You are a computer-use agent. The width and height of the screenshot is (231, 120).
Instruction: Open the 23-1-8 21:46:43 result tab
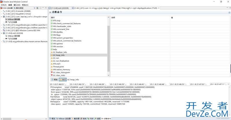(x=139, y=84)
